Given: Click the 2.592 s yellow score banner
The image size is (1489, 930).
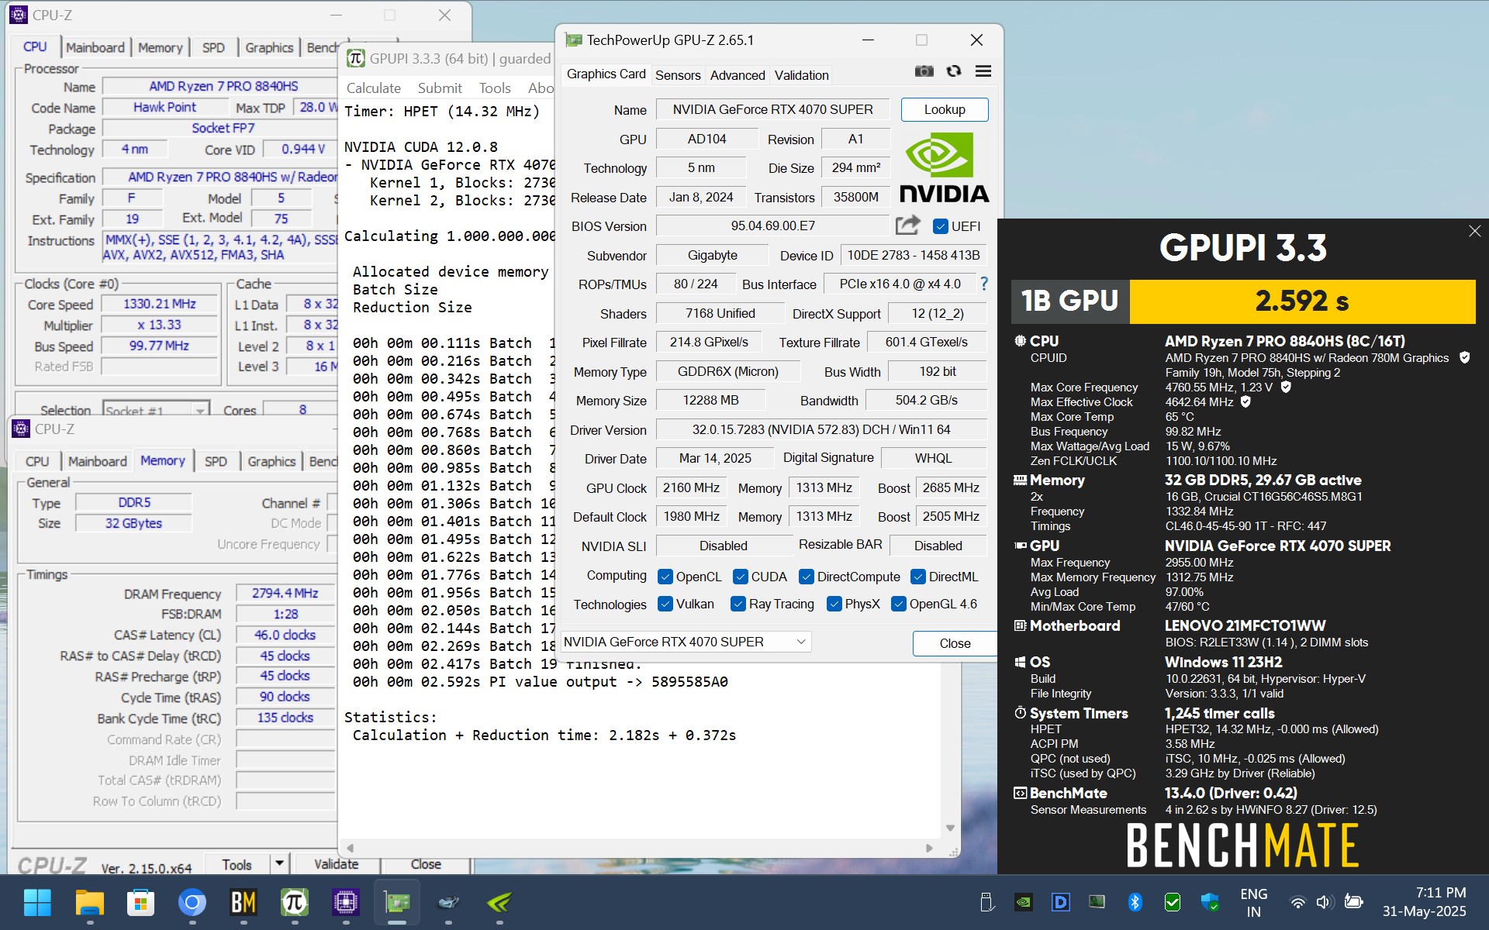Looking at the screenshot, I should pos(1301,301).
